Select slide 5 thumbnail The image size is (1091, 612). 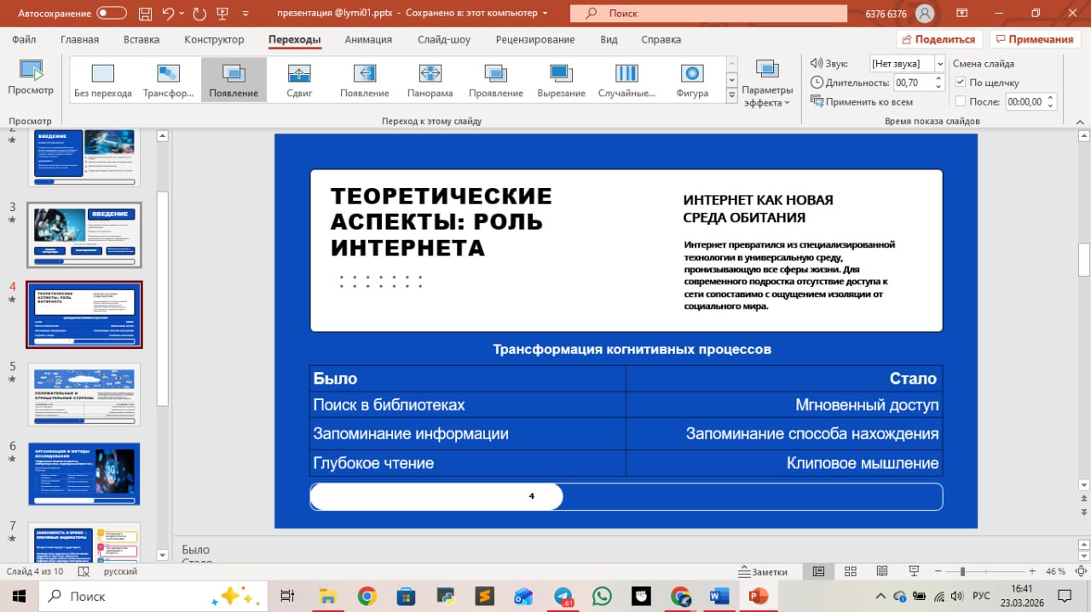(x=84, y=394)
